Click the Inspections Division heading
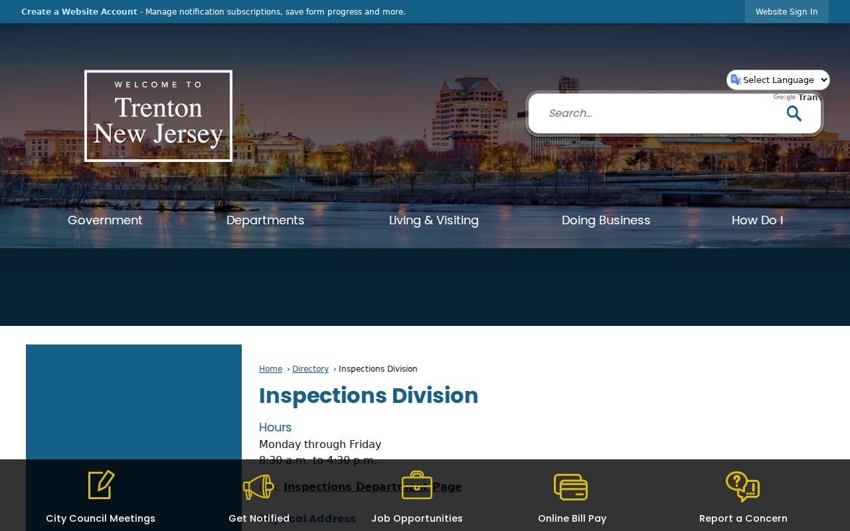 pos(369,396)
